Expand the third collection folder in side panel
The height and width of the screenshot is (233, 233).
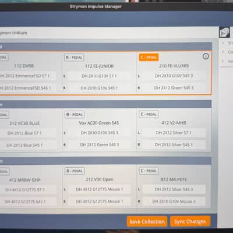click(223, 62)
